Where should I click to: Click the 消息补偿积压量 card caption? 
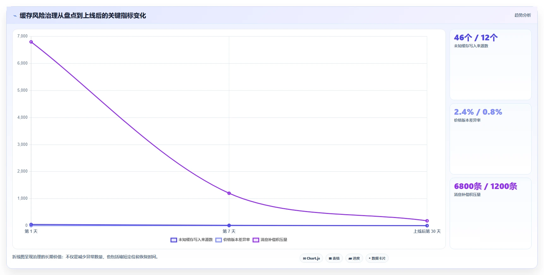[x=467, y=195]
